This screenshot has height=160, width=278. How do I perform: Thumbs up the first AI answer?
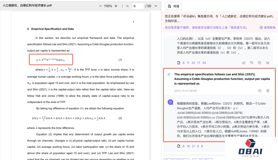coord(244,63)
